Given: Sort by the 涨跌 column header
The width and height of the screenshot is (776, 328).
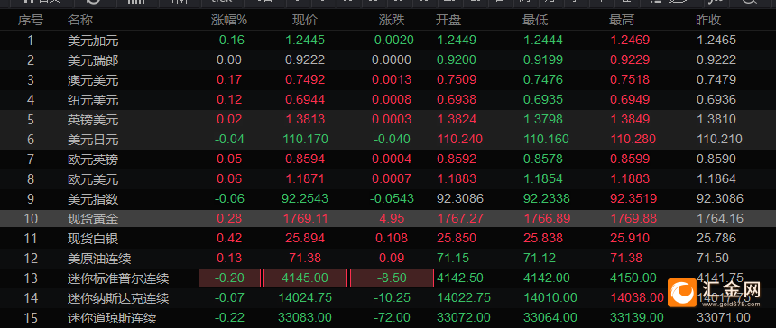Looking at the screenshot, I should [x=392, y=20].
